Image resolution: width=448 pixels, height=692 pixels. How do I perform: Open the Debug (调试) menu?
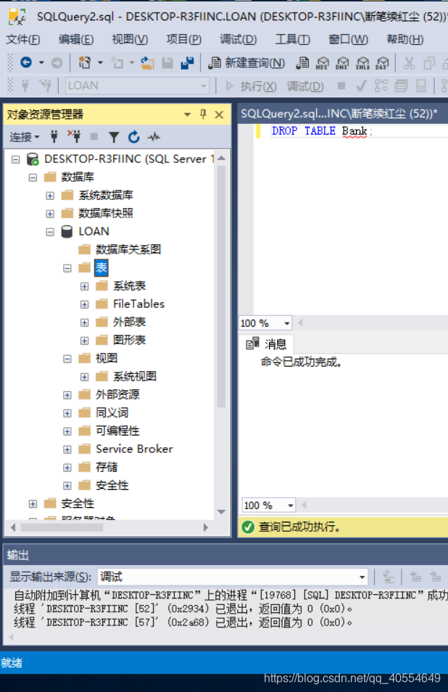[x=238, y=39]
